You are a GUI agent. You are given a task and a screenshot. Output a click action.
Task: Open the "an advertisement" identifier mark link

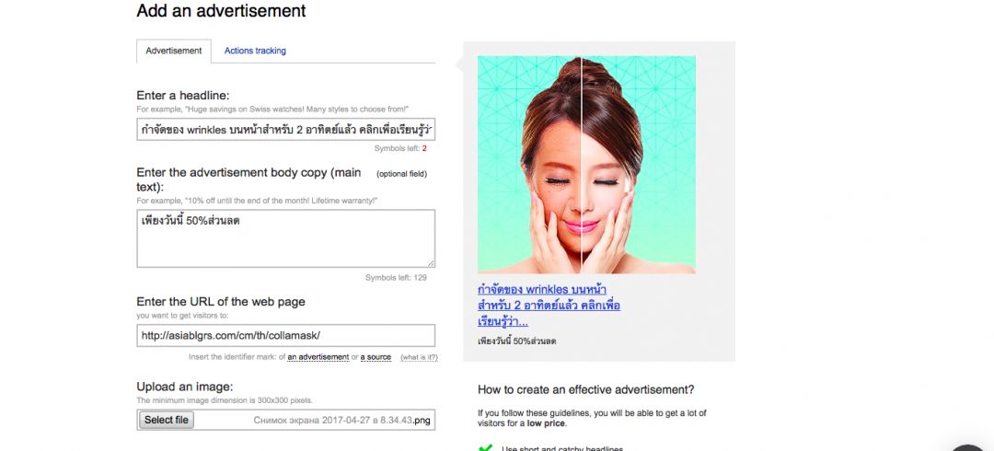pos(318,357)
